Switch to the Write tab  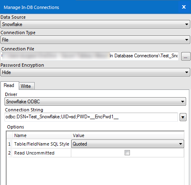[x=26, y=86]
